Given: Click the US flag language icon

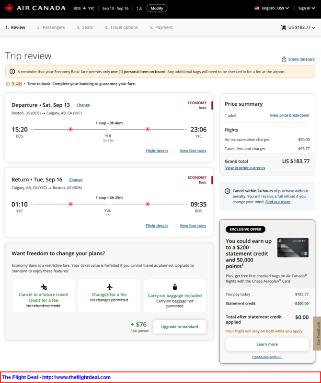Looking at the screenshot, I should tap(257, 8).
